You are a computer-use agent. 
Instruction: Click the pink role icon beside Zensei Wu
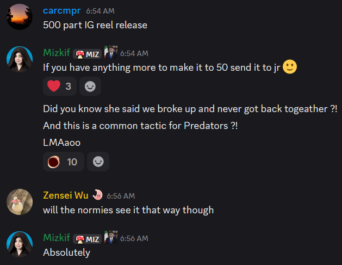coord(97,195)
